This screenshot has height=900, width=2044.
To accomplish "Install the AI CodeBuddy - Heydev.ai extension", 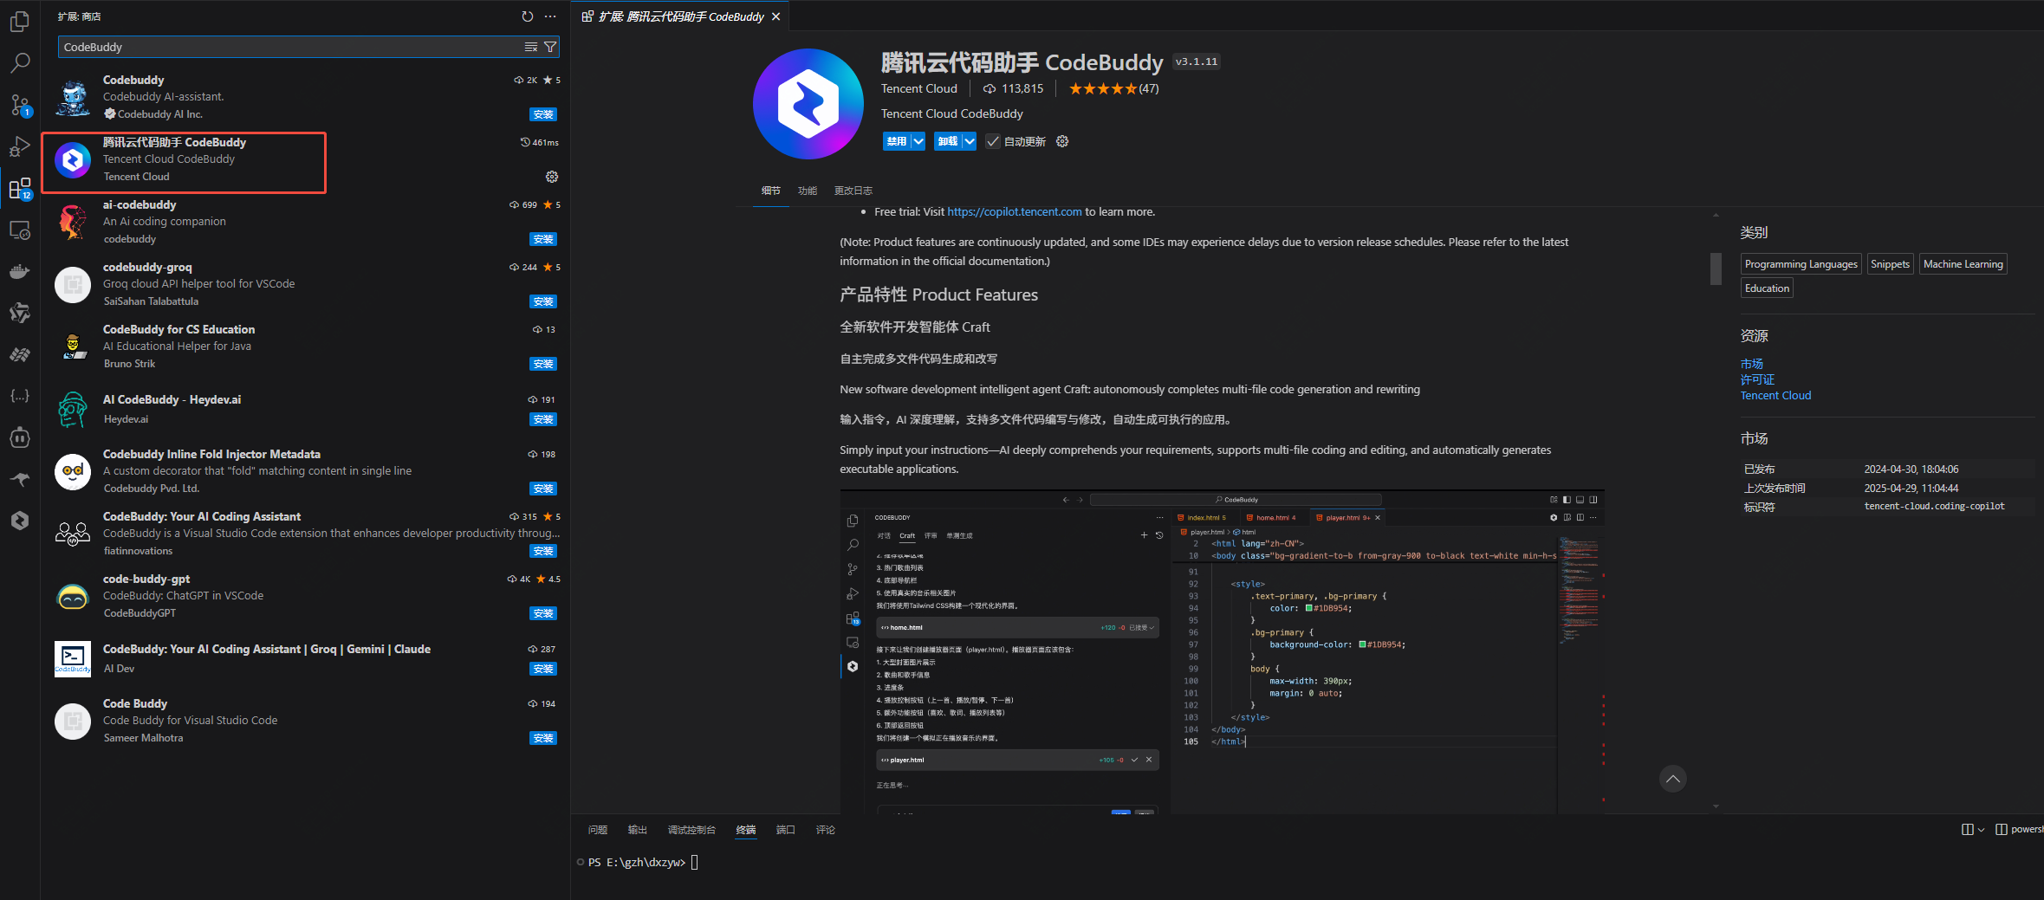I will 543,419.
